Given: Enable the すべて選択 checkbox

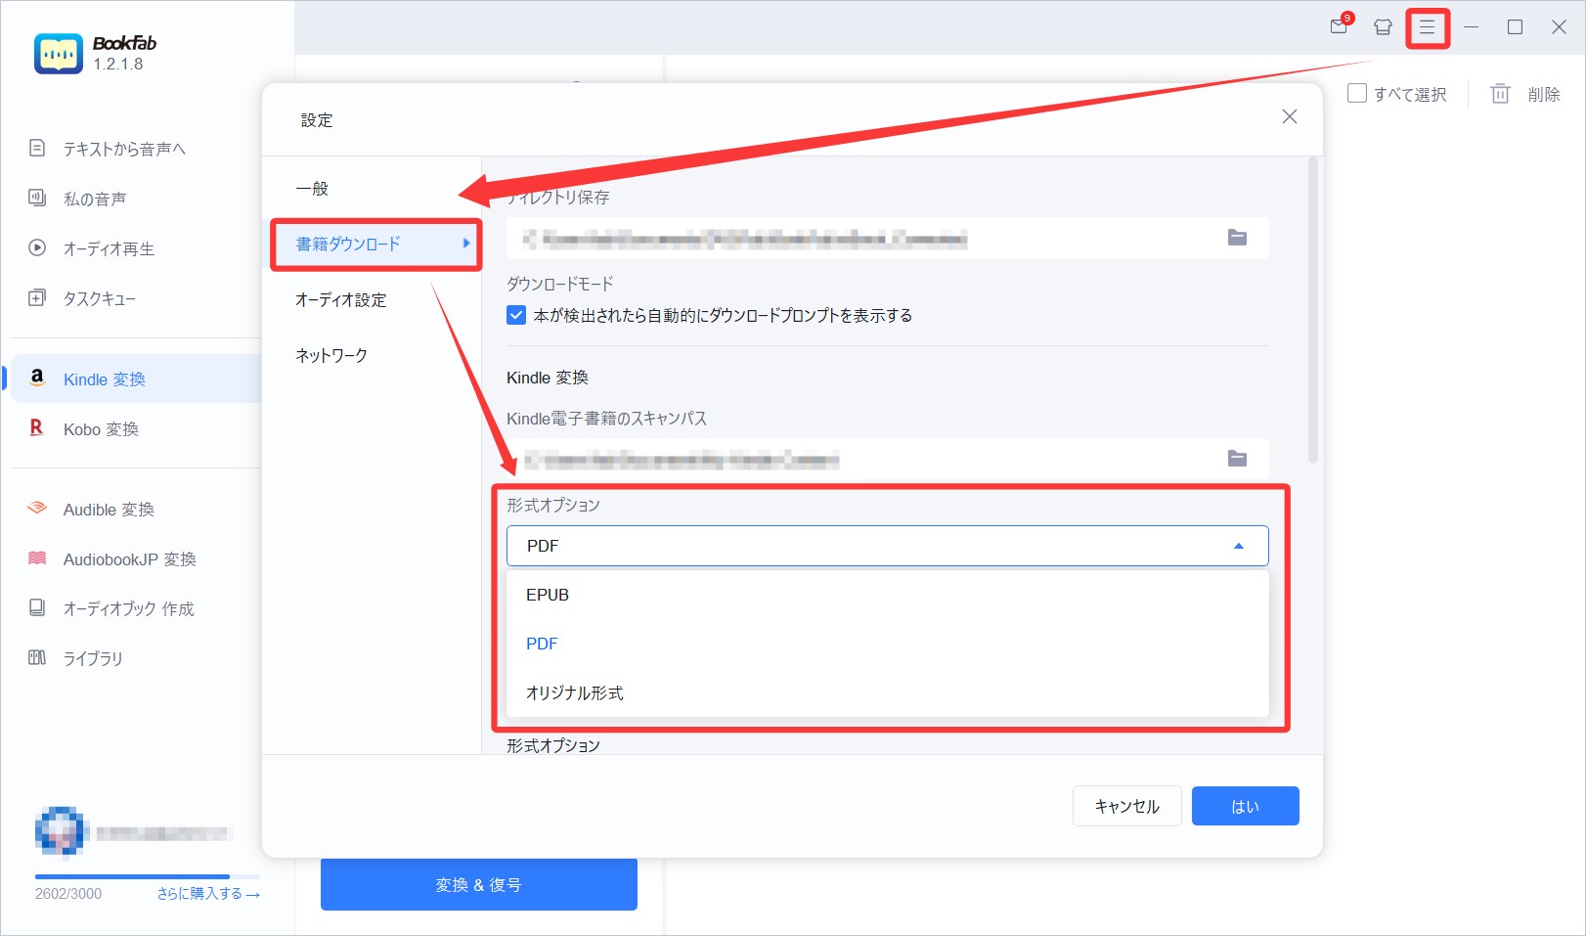Looking at the screenshot, I should point(1356,93).
